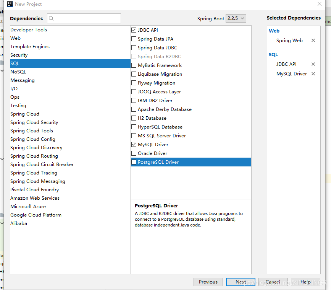Image resolution: width=331 pixels, height=290 pixels.
Task: Select Spring Cloud Routing
Action: pyautogui.click(x=70, y=156)
